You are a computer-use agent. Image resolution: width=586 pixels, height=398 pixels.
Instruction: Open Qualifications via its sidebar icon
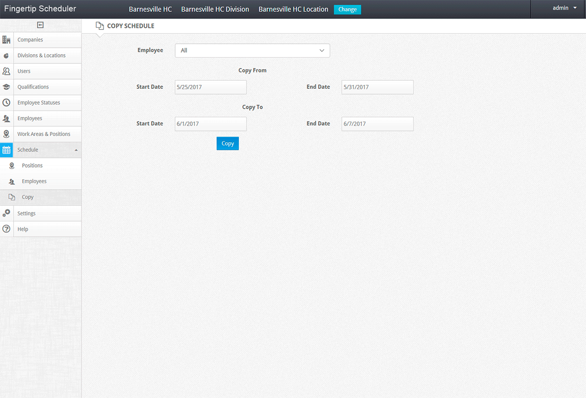(7, 87)
